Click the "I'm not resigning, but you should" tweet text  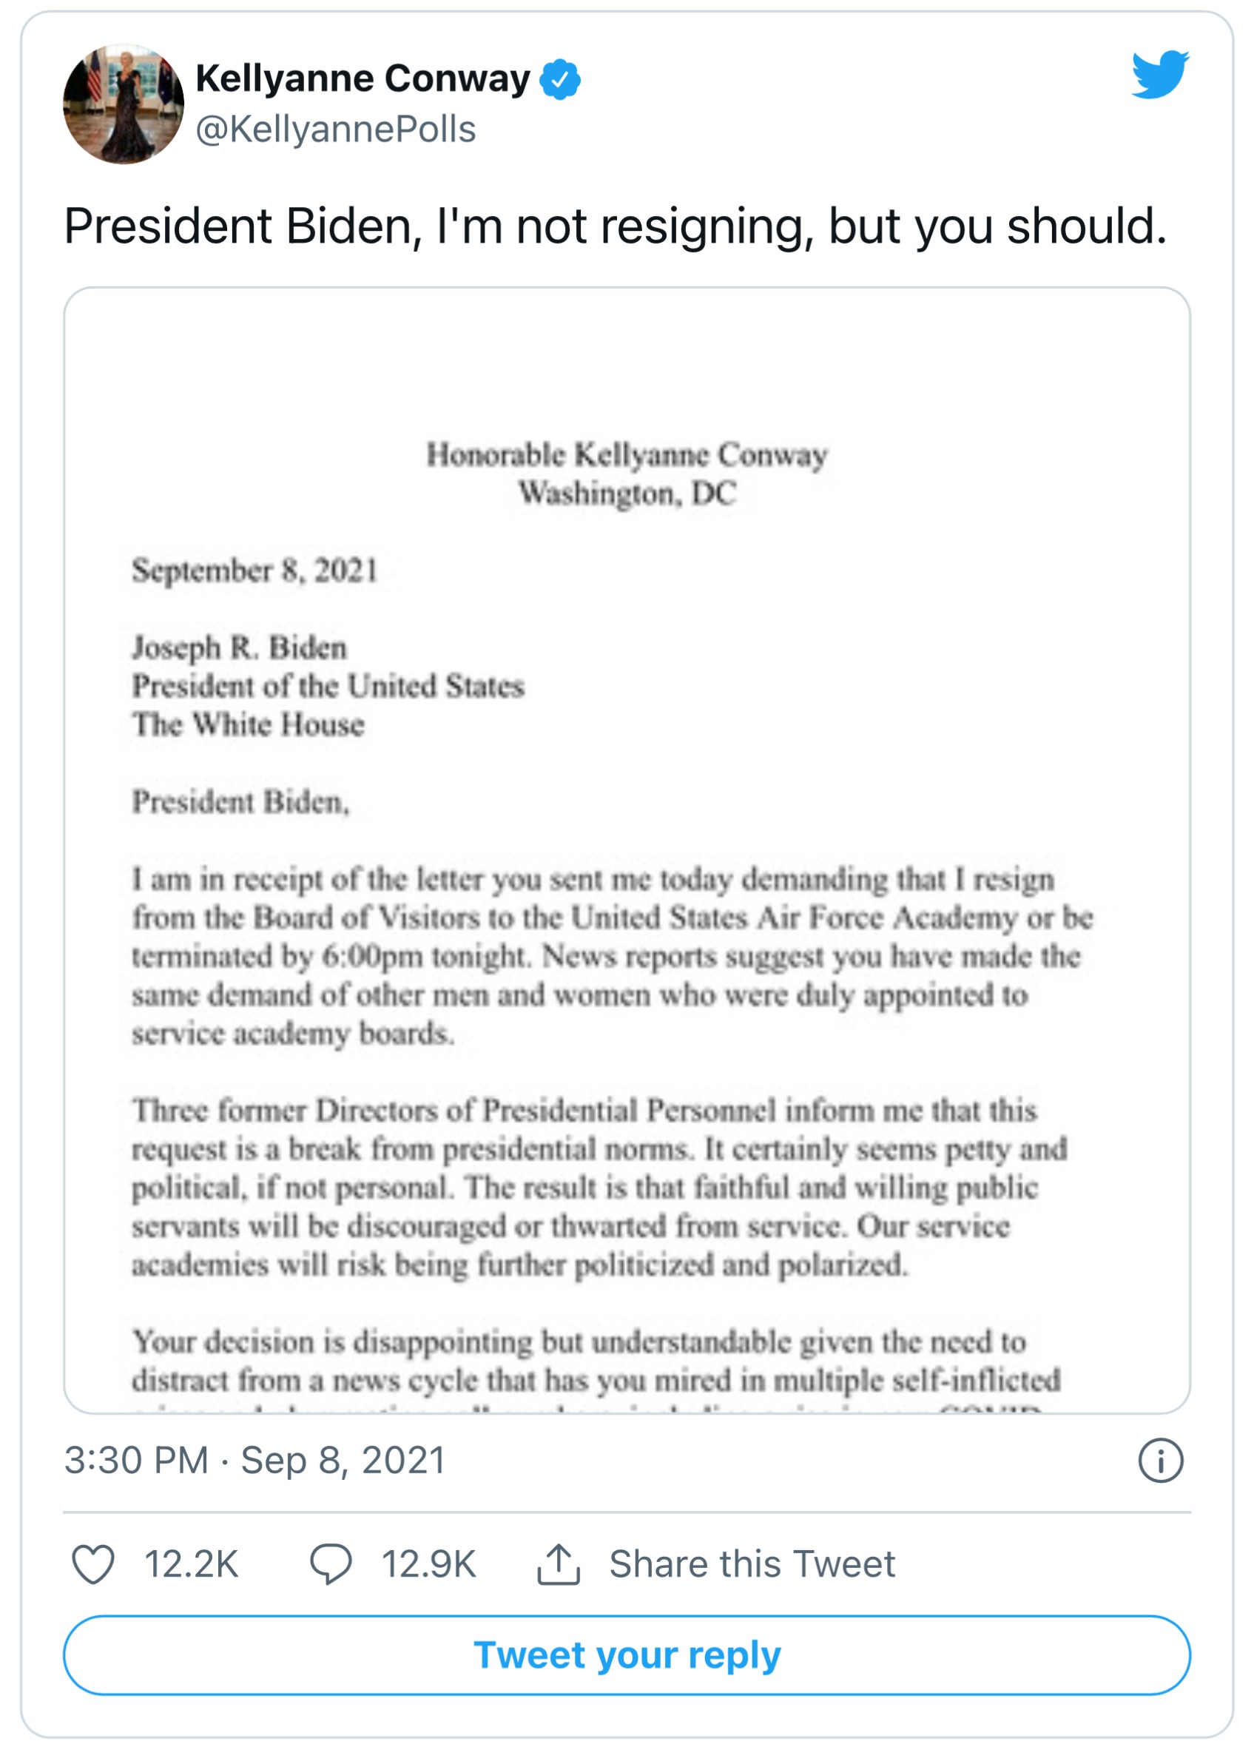point(615,226)
